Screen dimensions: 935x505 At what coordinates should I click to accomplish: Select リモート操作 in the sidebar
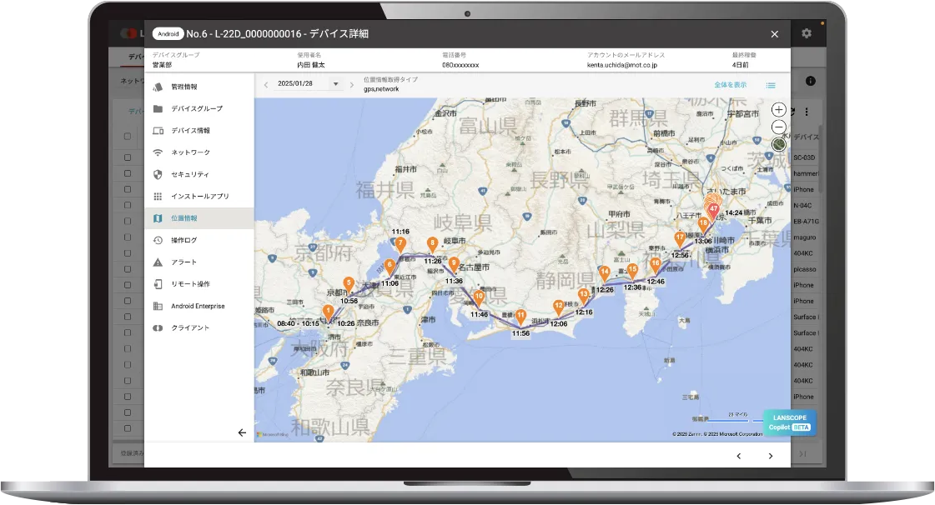[x=199, y=284]
